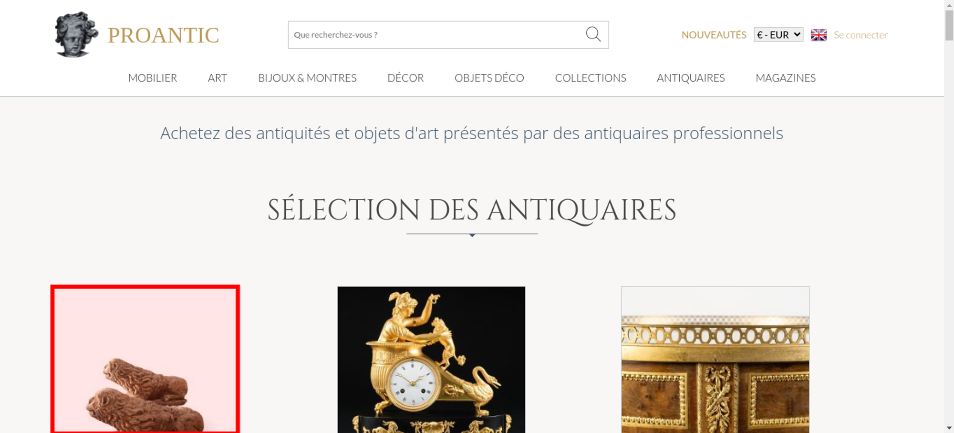Open the MOBILIER menu
Screen dimensions: 954x433
point(153,78)
